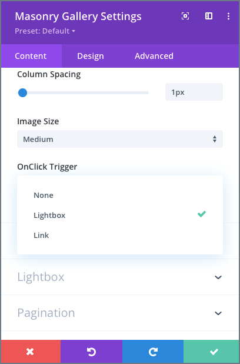240x364 pixels.
Task: Click the expand modal fullscreen icon
Action: click(x=185, y=16)
